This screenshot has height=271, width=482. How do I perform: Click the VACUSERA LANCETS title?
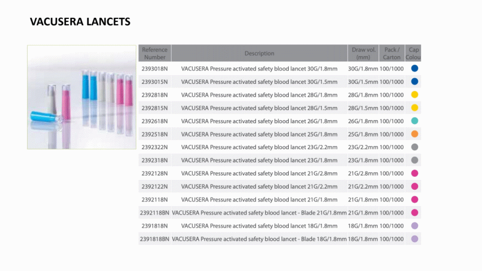coord(80,21)
